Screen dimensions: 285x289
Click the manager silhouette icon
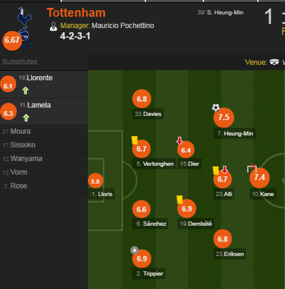click(54, 27)
